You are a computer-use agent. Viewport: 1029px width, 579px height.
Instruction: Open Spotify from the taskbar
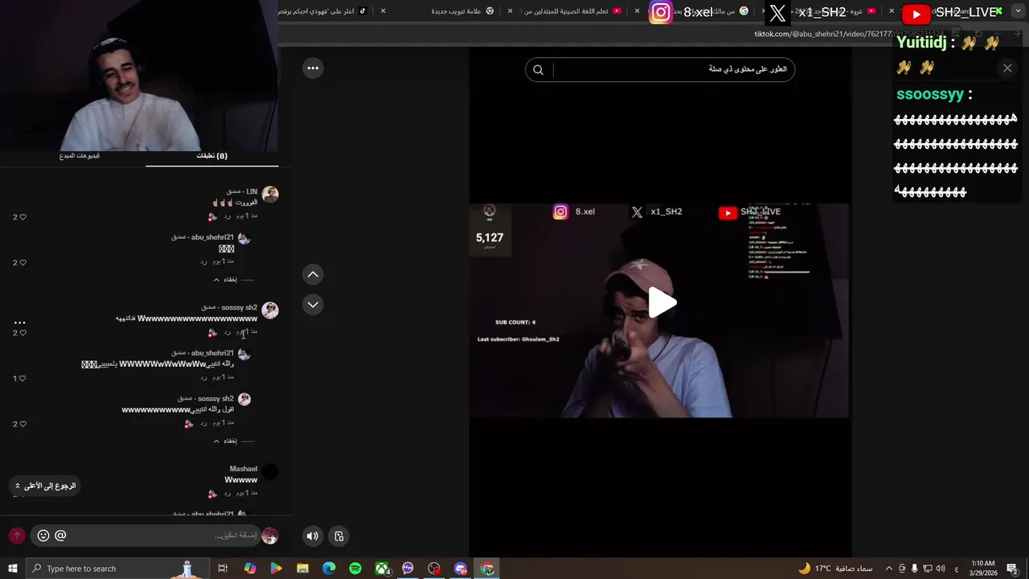coord(355,569)
